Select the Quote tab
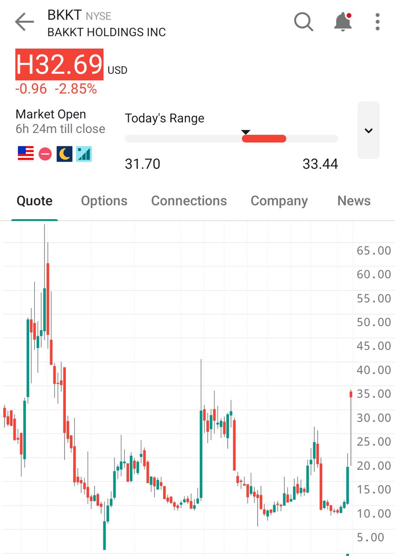Viewport: 395px width, 556px height. coord(34,201)
